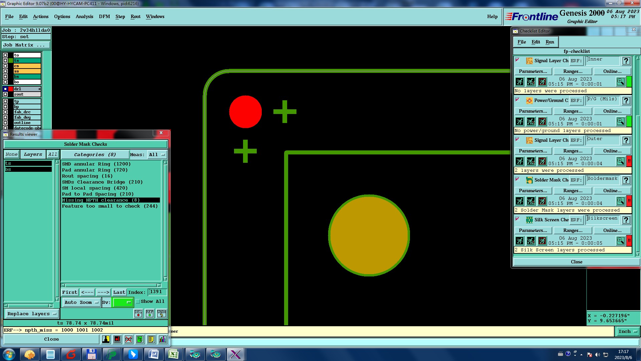Click the UNDO icon in the Results viewer
This screenshot has height=361, width=641.
click(162, 313)
